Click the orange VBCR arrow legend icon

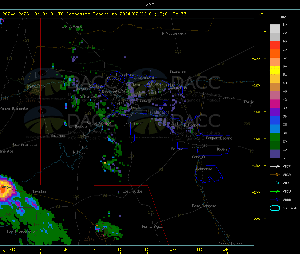tap(275, 175)
